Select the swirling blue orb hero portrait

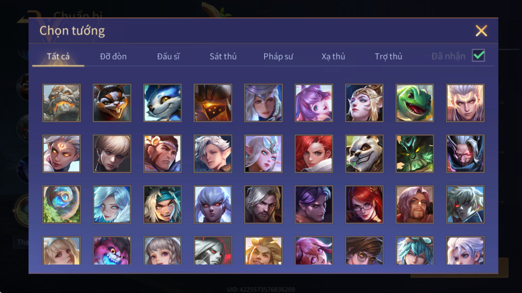coord(61,205)
